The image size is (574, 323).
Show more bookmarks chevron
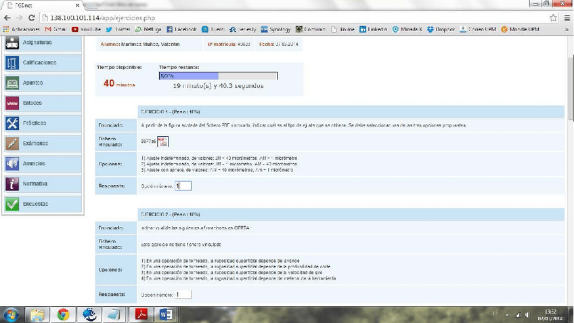point(567,29)
